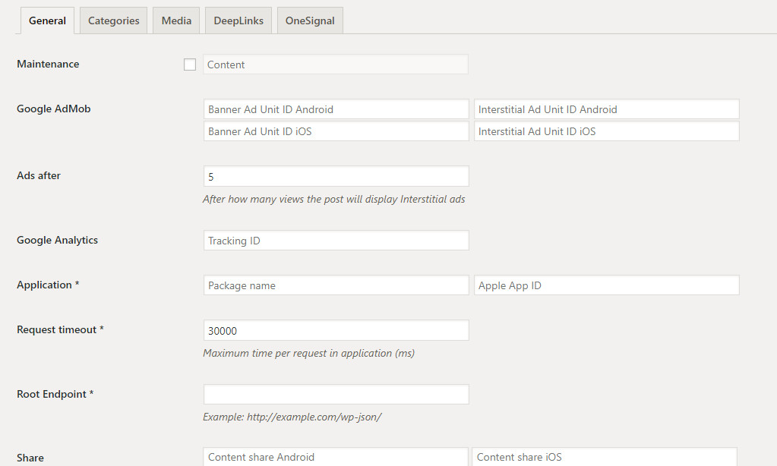Focus the Package name field
The image size is (777, 466).
[336, 285]
